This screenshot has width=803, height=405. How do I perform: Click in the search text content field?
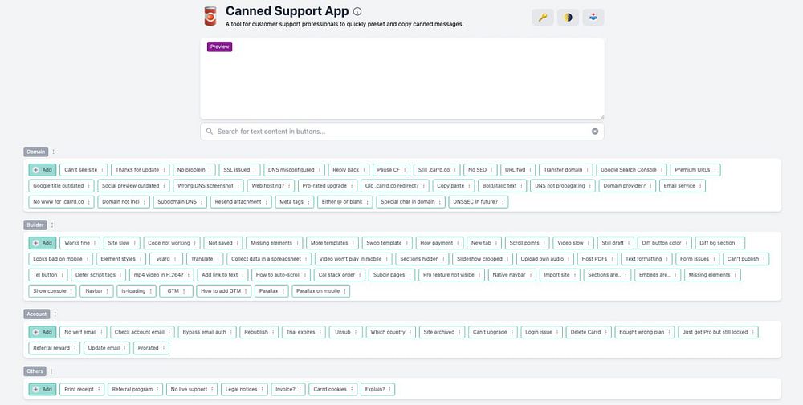[402, 132]
